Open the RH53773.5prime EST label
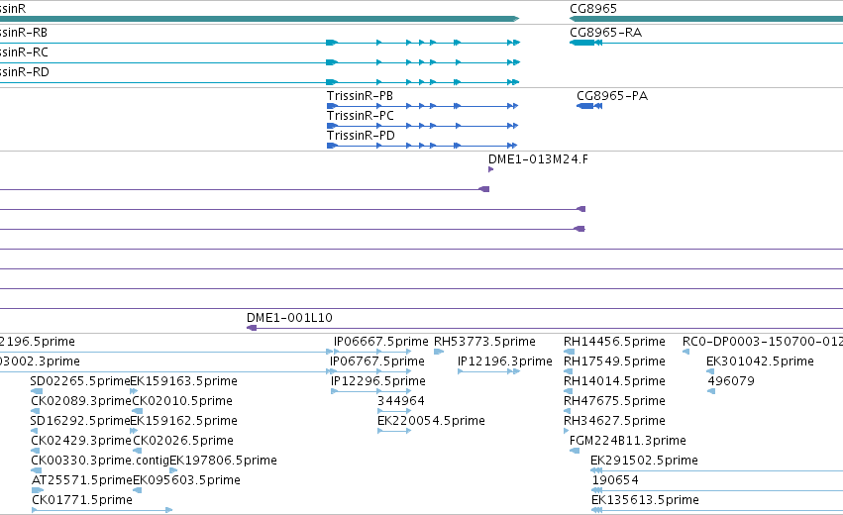843x515 pixels. tap(484, 342)
